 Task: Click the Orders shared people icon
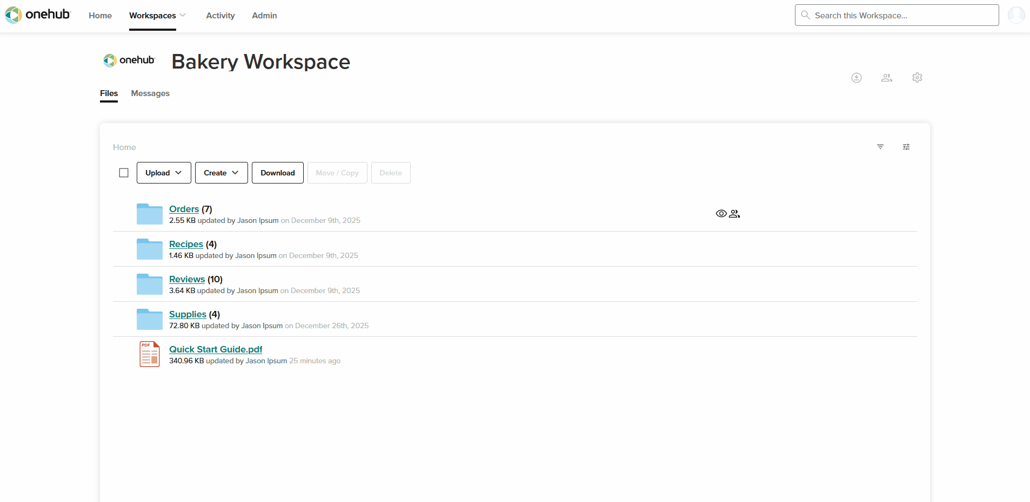click(x=734, y=214)
